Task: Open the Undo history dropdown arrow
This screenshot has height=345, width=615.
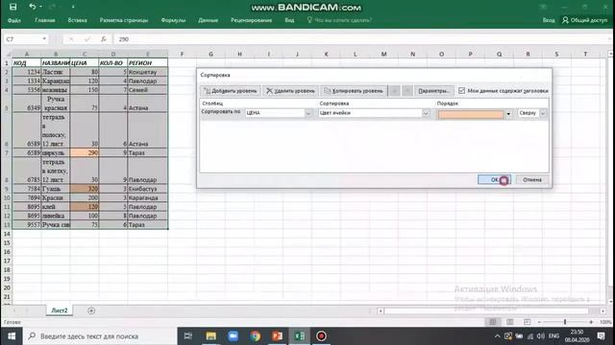Action: click(x=40, y=7)
